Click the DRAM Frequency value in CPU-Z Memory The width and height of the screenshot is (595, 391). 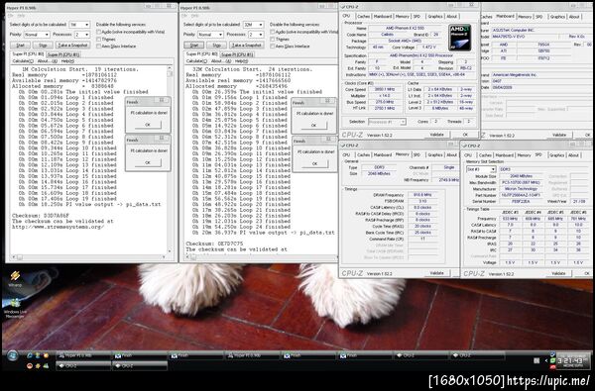422,195
